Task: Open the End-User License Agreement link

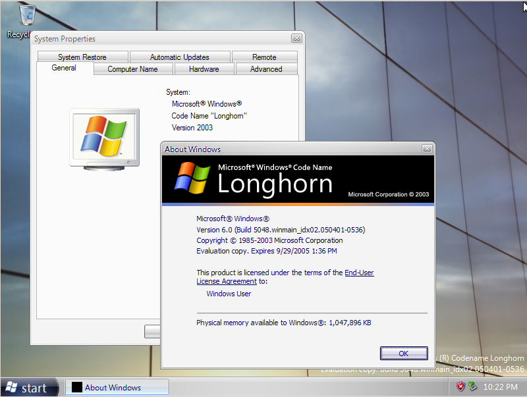Action: pyautogui.click(x=359, y=273)
